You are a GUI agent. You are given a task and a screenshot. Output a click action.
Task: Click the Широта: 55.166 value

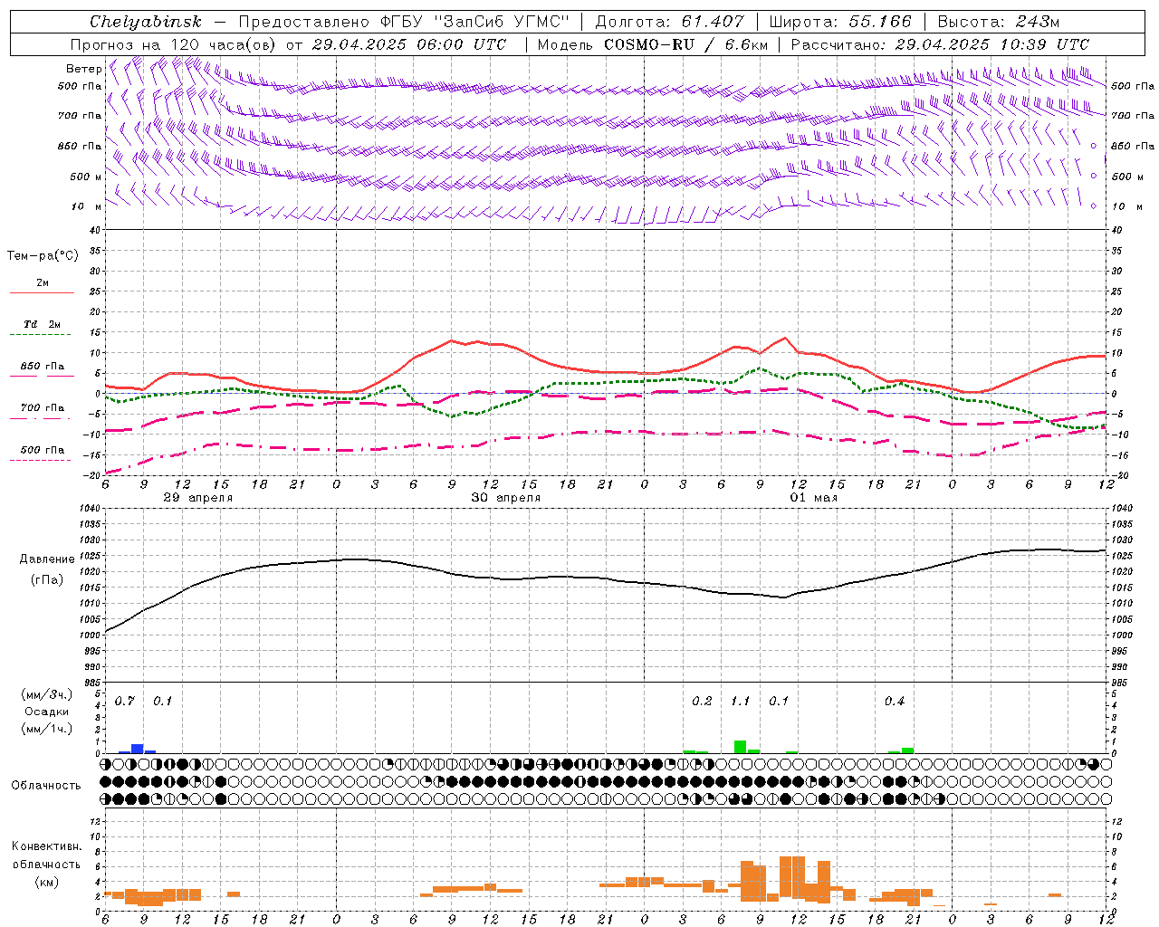[x=839, y=22]
